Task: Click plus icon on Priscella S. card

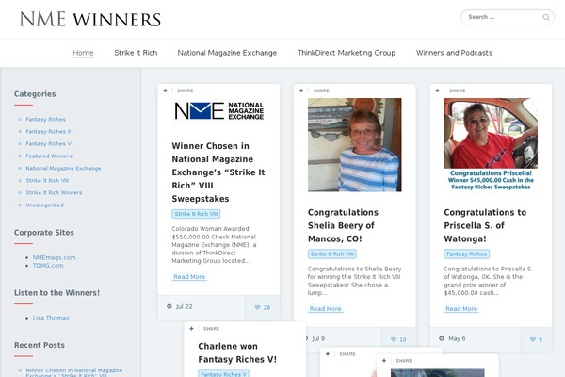Action: pyautogui.click(x=437, y=90)
